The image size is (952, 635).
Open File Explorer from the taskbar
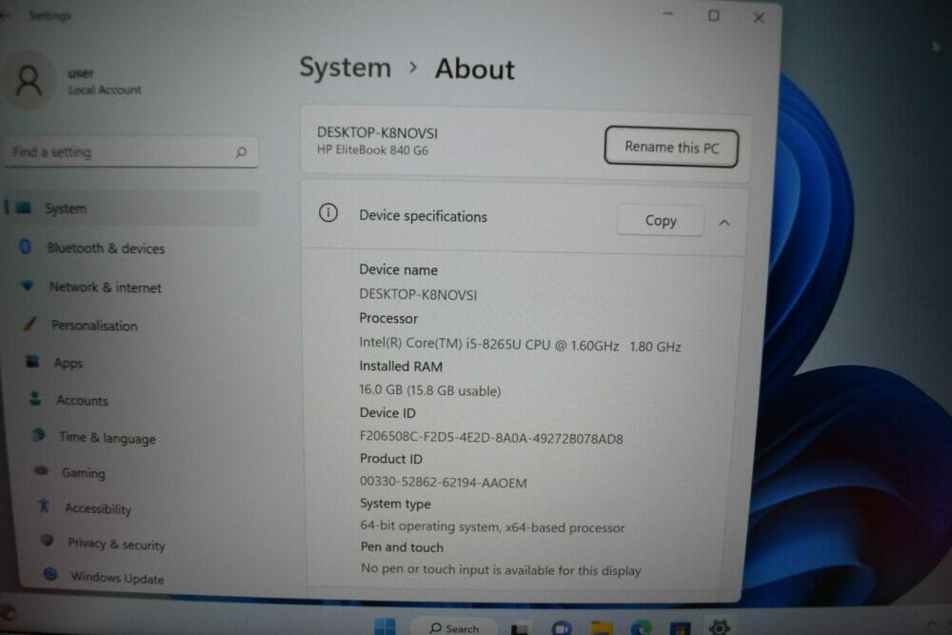602,628
